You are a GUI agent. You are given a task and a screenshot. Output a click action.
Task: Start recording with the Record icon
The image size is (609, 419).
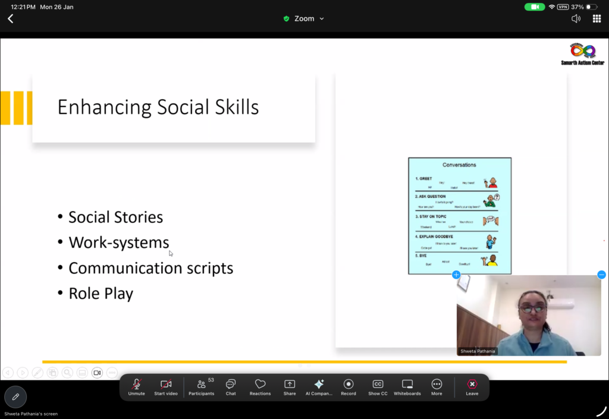349,386
